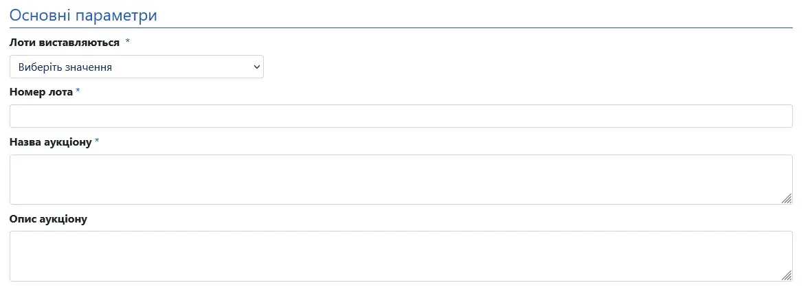The width and height of the screenshot is (810, 296).
Task: Click the 'Номер лота' field label
Action: pyautogui.click(x=41, y=92)
